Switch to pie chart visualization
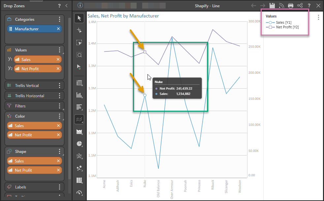Viewport: 324px width, 201px height. click(79, 144)
